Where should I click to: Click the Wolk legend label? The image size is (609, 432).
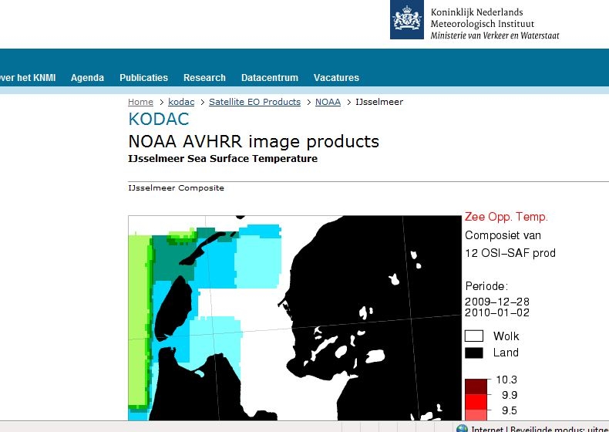pyautogui.click(x=506, y=336)
